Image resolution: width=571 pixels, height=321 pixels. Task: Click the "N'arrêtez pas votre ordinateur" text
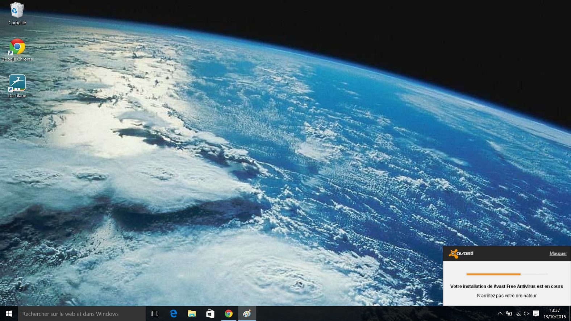click(507, 296)
